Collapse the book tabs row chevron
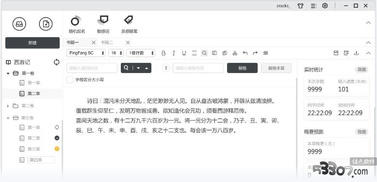 coord(368,43)
